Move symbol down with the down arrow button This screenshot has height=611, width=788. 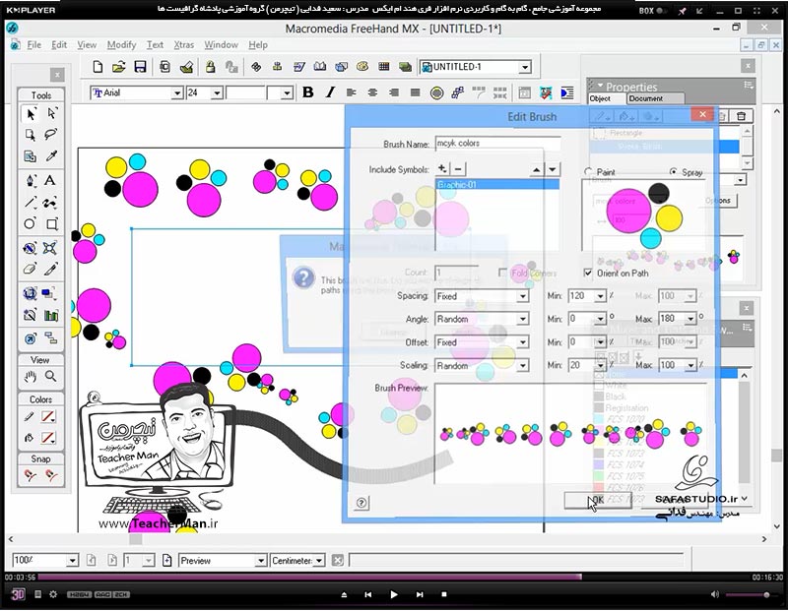tap(553, 169)
